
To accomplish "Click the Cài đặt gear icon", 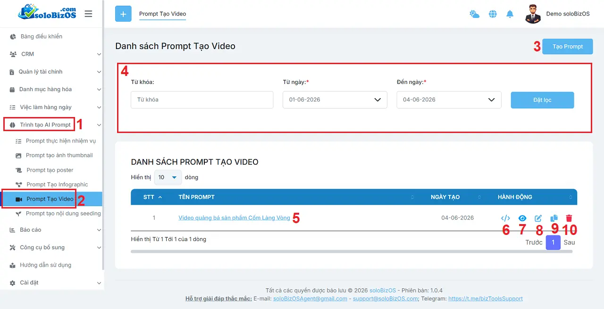I will [13, 283].
